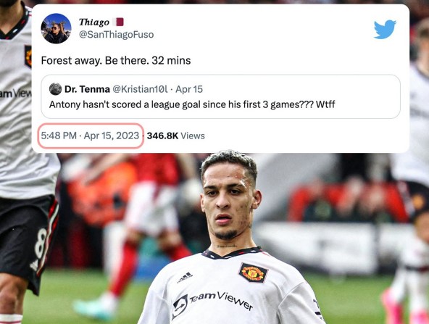429x324 pixels.
Task: Open the quoted tweet about Antony's league goals
Action: [220, 96]
